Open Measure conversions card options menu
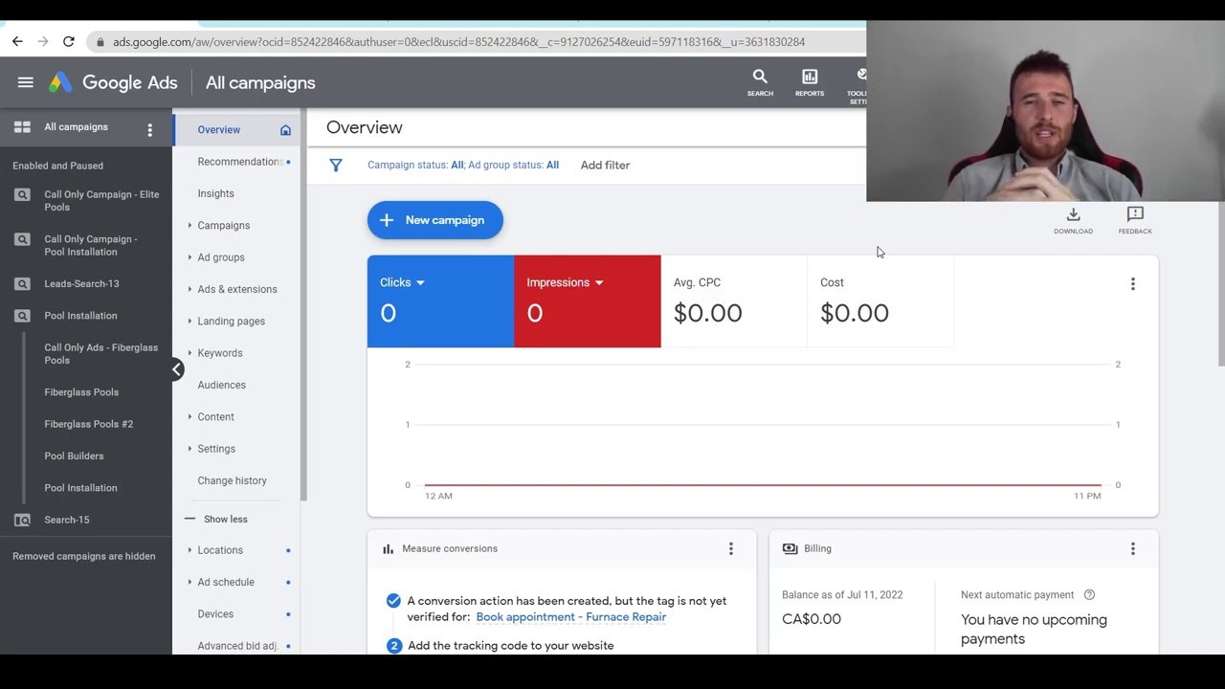The width and height of the screenshot is (1225, 689). (731, 548)
